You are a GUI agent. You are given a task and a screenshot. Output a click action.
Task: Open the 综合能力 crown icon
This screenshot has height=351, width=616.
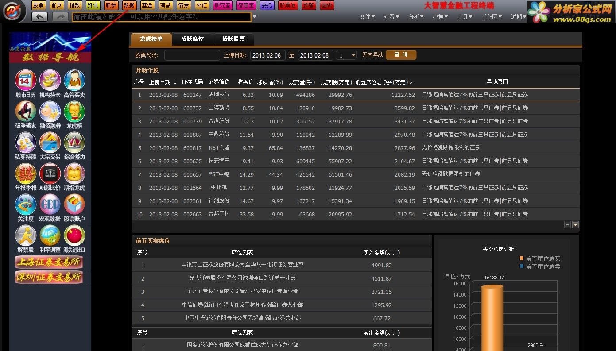74,143
